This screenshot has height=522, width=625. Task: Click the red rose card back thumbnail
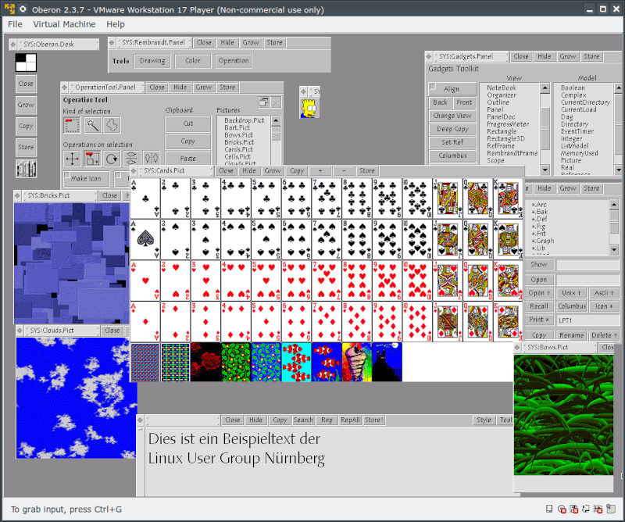(x=206, y=362)
